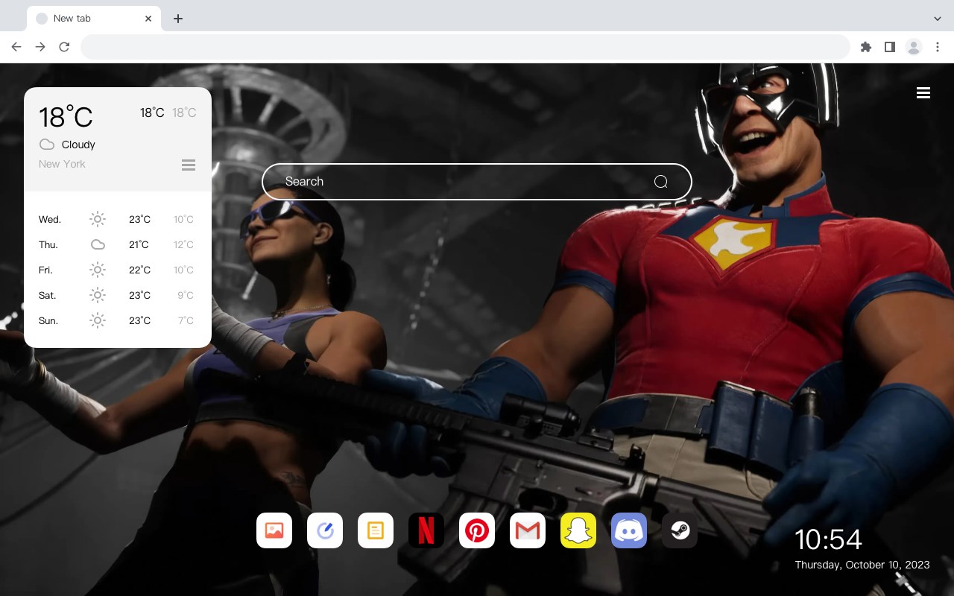Click the 21°C high for Thursday
This screenshot has height=596, width=954.
(139, 245)
